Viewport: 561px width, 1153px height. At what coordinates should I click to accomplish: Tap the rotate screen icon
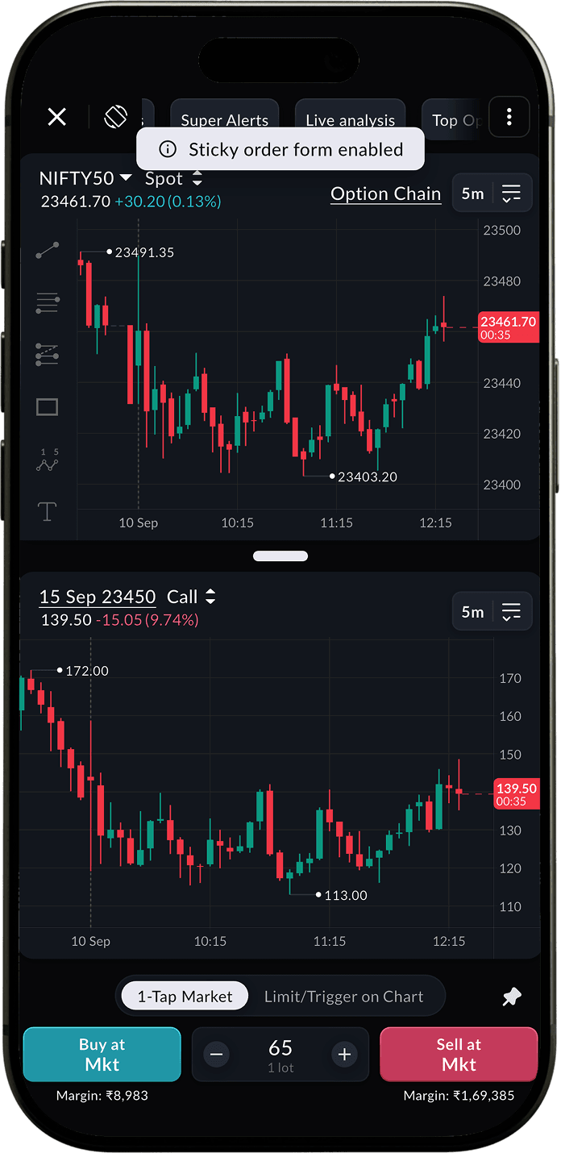(x=116, y=118)
